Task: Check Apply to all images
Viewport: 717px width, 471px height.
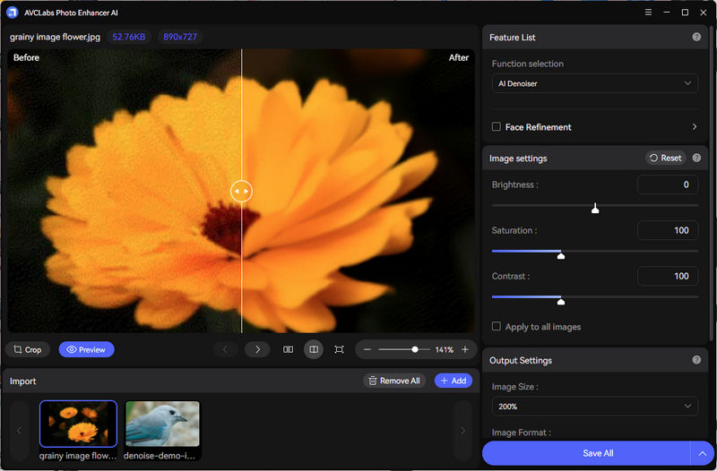Action: (x=497, y=327)
